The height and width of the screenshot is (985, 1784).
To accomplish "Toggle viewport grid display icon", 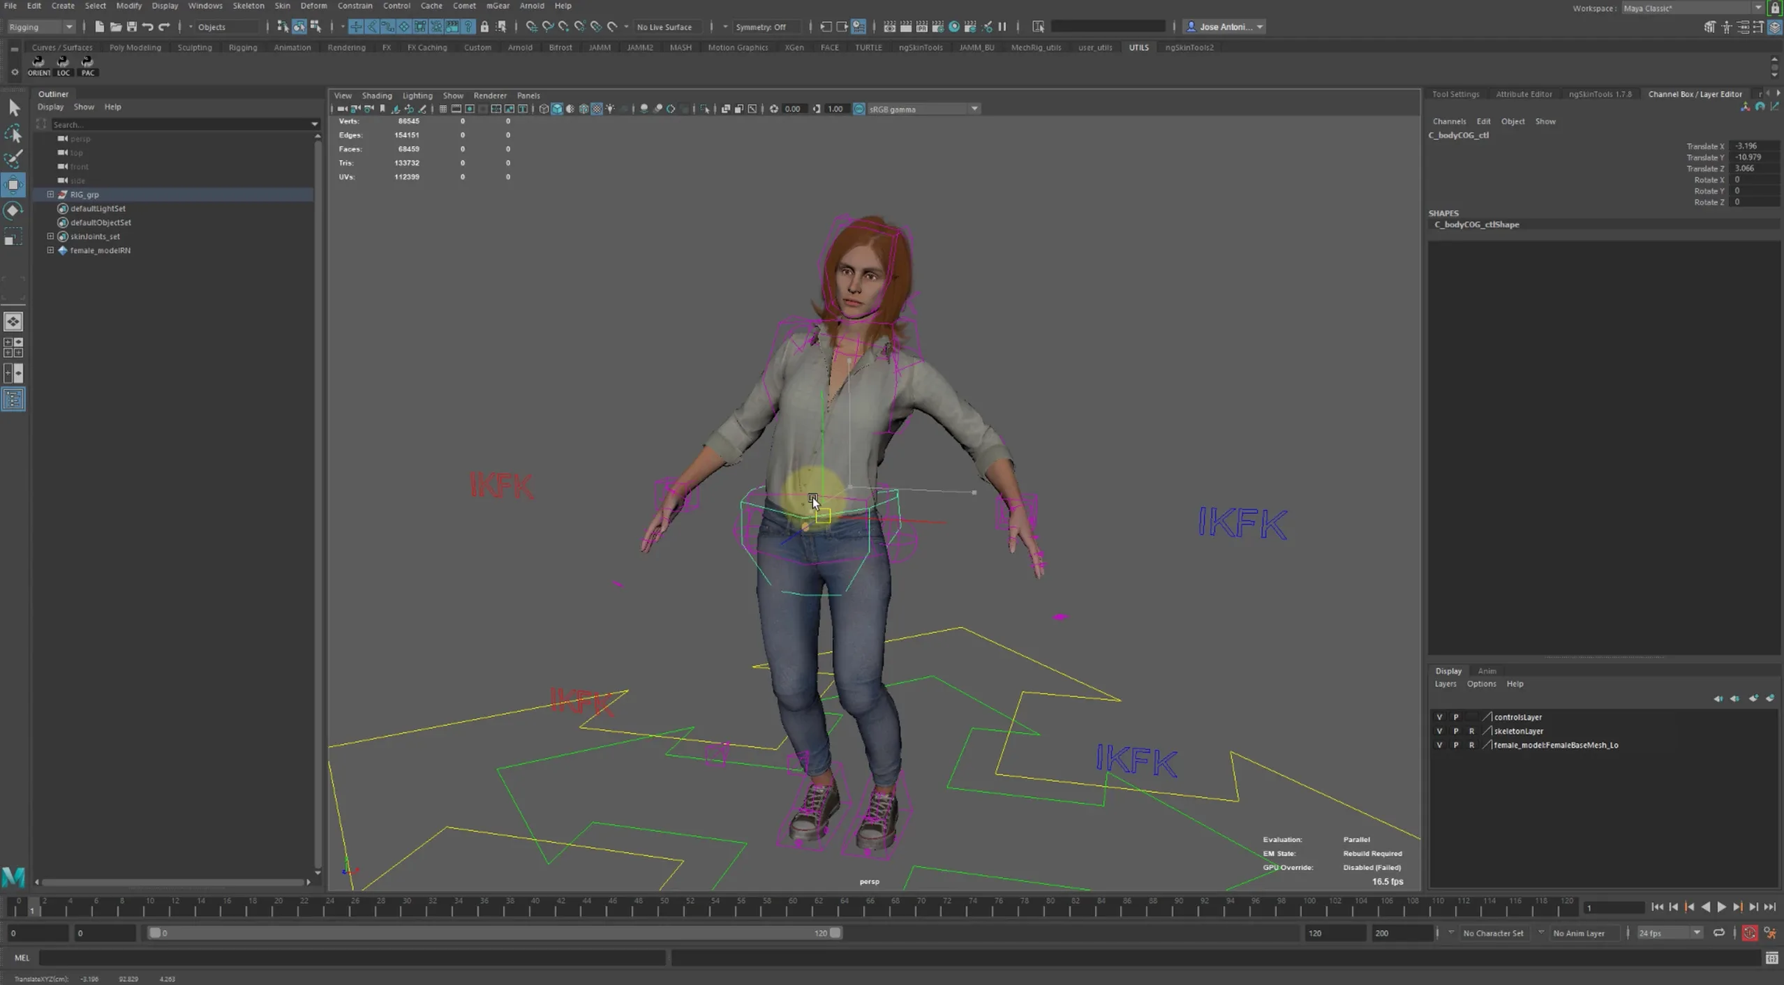I will (443, 109).
